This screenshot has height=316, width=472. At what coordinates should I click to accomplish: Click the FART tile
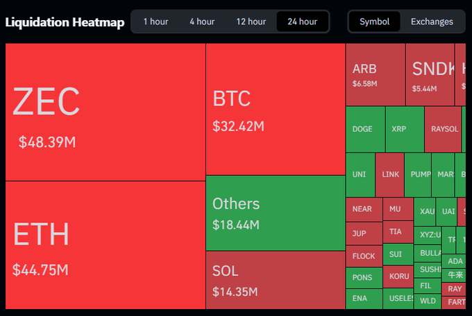tap(454, 302)
